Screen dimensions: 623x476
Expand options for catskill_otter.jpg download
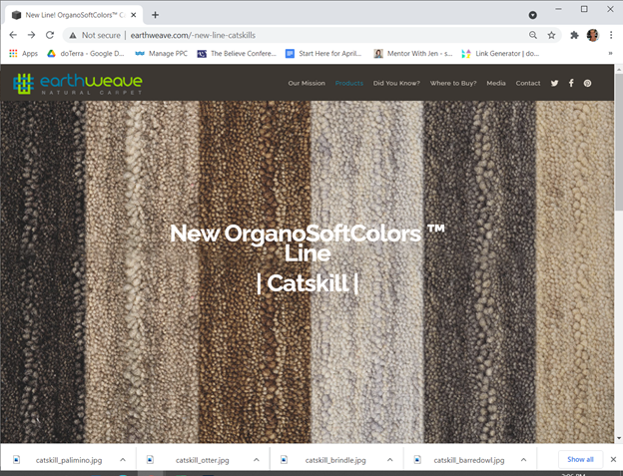point(257,460)
